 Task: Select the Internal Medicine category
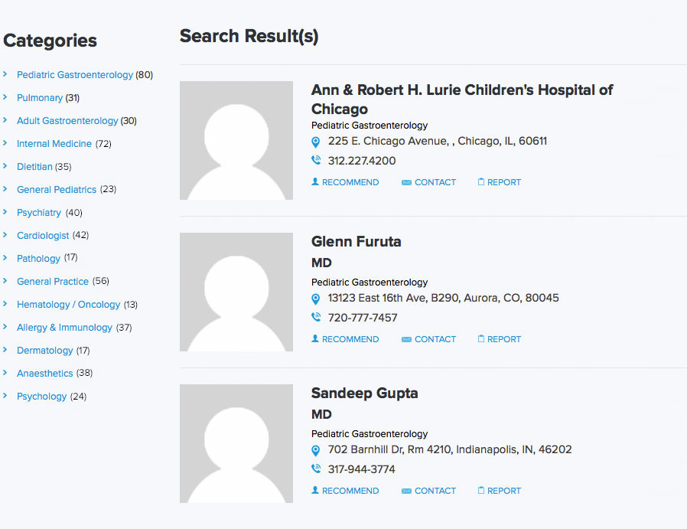[54, 144]
